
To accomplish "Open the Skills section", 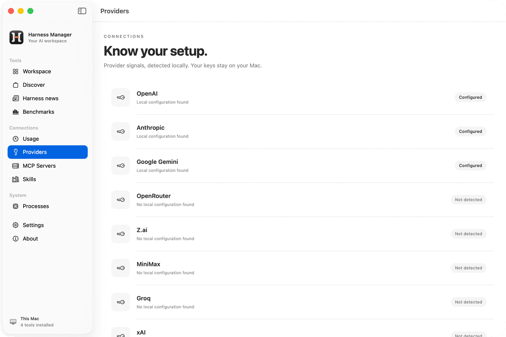I will pyautogui.click(x=48, y=179).
